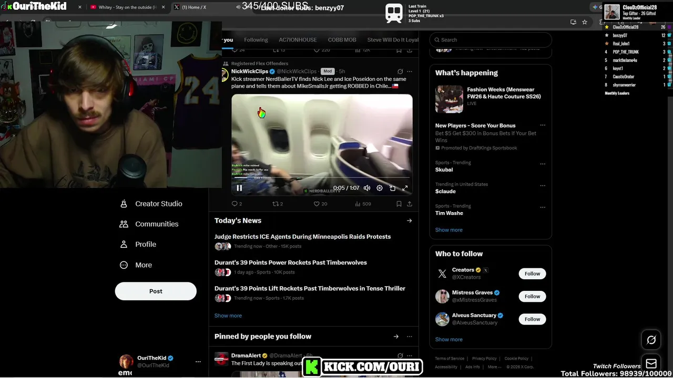This screenshot has width=673, height=378.
Task: Open video in picture-in-picture mode icon
Action: [x=392, y=188]
